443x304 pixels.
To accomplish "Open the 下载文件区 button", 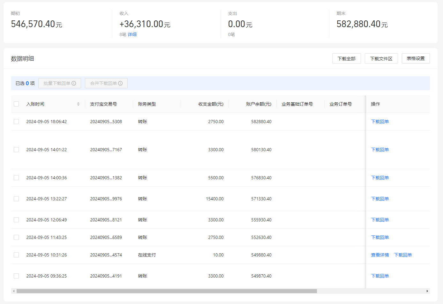I will coord(381,58).
